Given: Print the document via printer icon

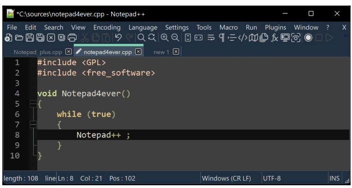Looking at the screenshot, I should pos(72,37).
